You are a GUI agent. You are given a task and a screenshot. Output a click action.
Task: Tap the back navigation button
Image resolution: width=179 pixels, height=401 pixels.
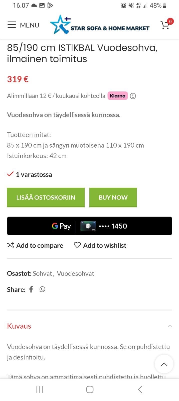pos(140,389)
